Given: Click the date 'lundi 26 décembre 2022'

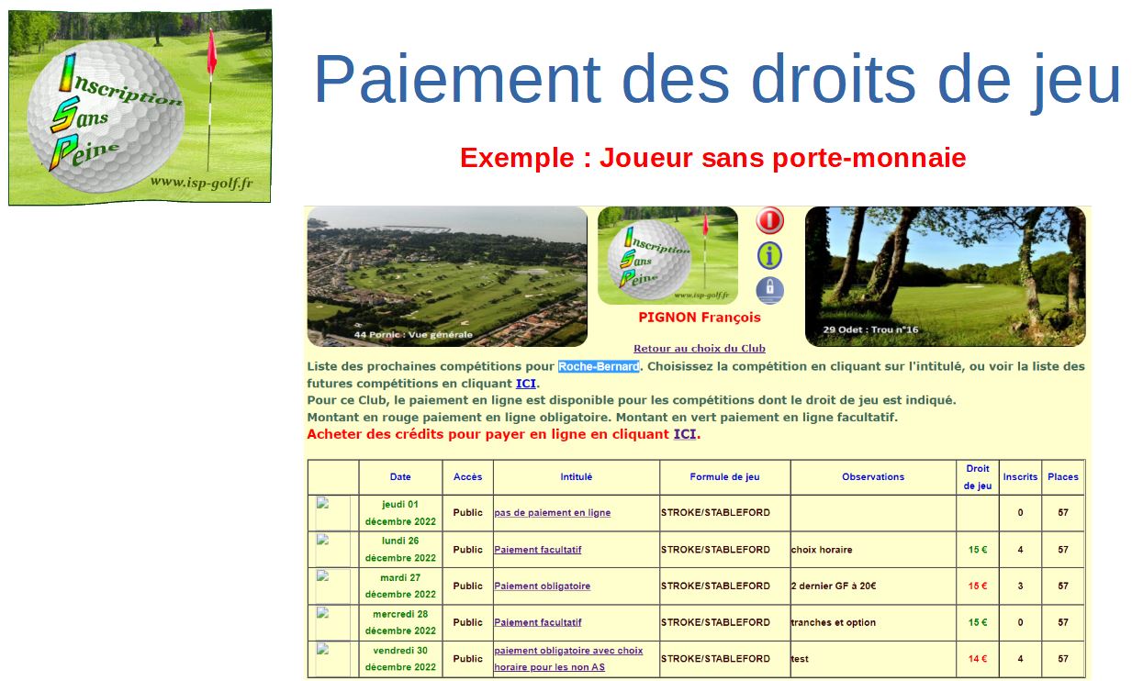Looking at the screenshot, I should (x=400, y=550).
